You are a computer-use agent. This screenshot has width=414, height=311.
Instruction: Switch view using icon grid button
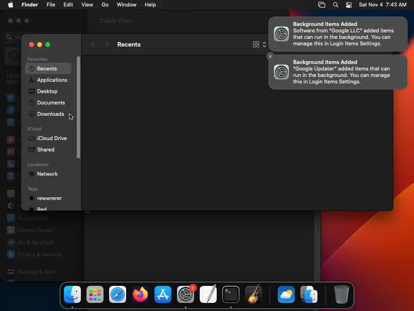pyautogui.click(x=256, y=45)
